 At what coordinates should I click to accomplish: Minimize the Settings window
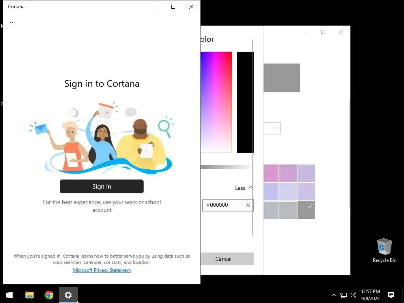click(x=305, y=32)
